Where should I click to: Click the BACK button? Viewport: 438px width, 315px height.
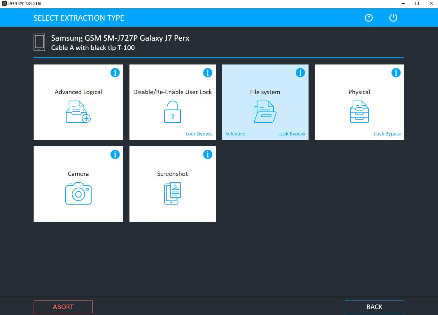[x=374, y=306]
